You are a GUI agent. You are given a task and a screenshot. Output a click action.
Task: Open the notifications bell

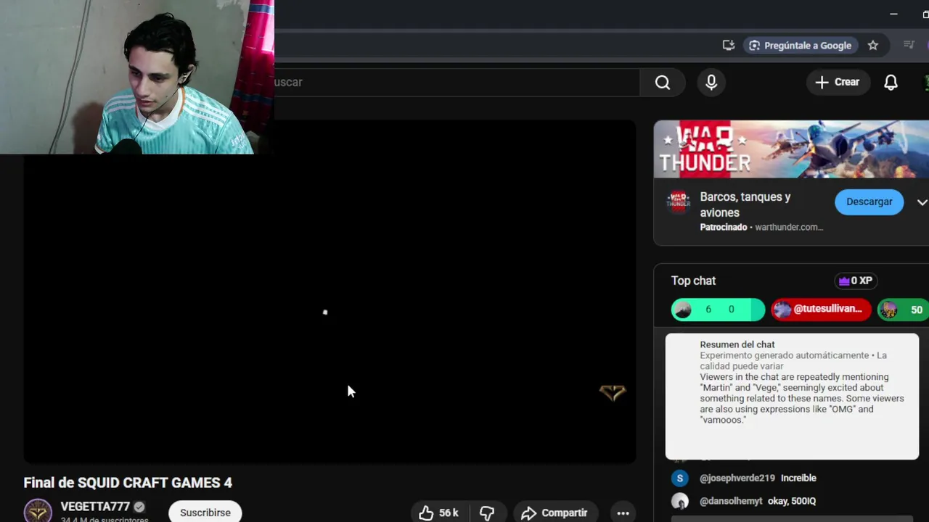pyautogui.click(x=891, y=83)
